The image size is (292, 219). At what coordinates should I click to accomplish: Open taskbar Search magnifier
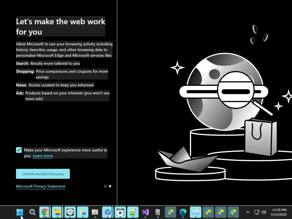[x=33, y=212]
